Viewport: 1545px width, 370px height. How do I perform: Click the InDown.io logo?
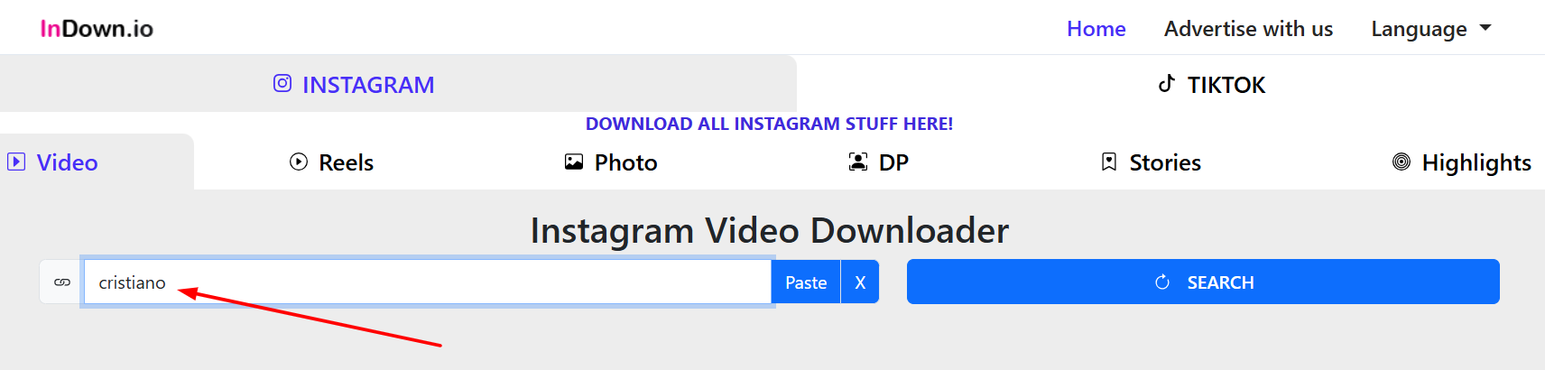(x=97, y=29)
